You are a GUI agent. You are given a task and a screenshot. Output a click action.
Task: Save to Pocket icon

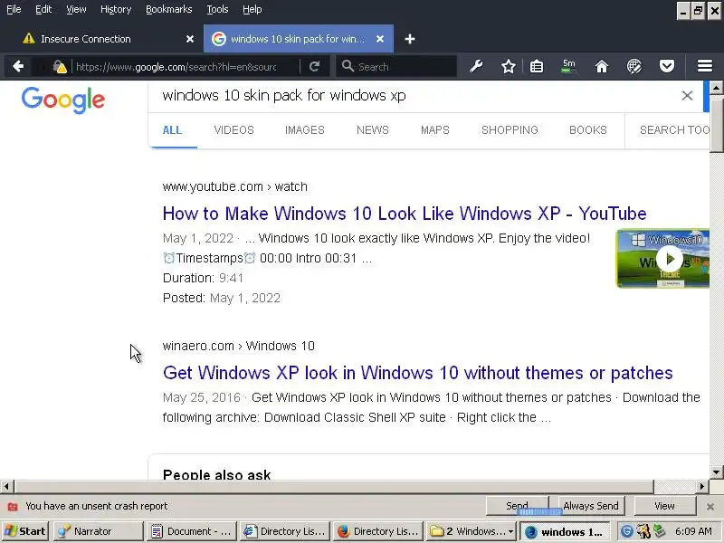point(666,66)
